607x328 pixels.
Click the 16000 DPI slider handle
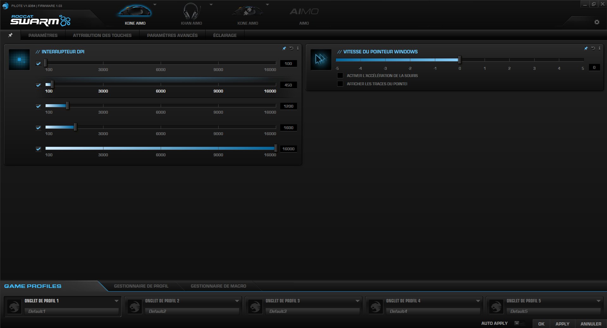point(276,148)
